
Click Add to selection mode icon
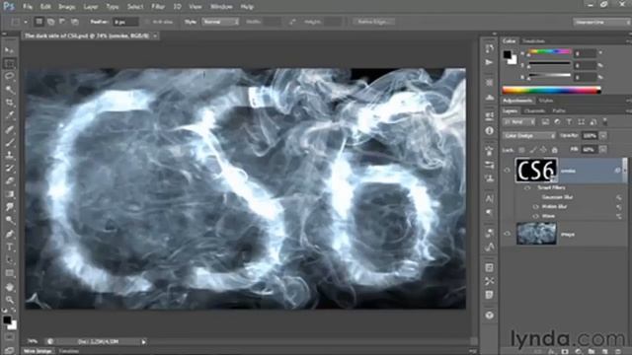50,22
